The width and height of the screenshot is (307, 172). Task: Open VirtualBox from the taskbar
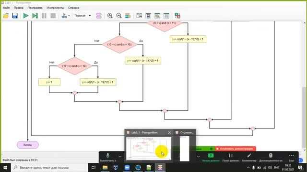pos(116,168)
